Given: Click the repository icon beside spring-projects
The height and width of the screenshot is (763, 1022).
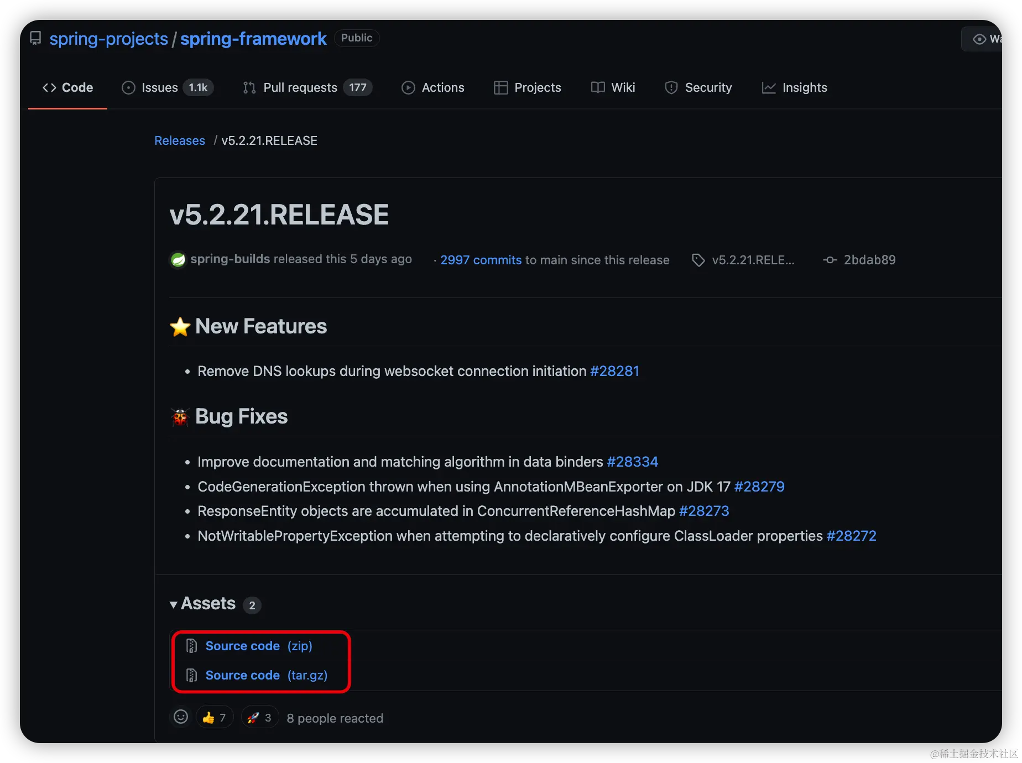Looking at the screenshot, I should click(35, 38).
